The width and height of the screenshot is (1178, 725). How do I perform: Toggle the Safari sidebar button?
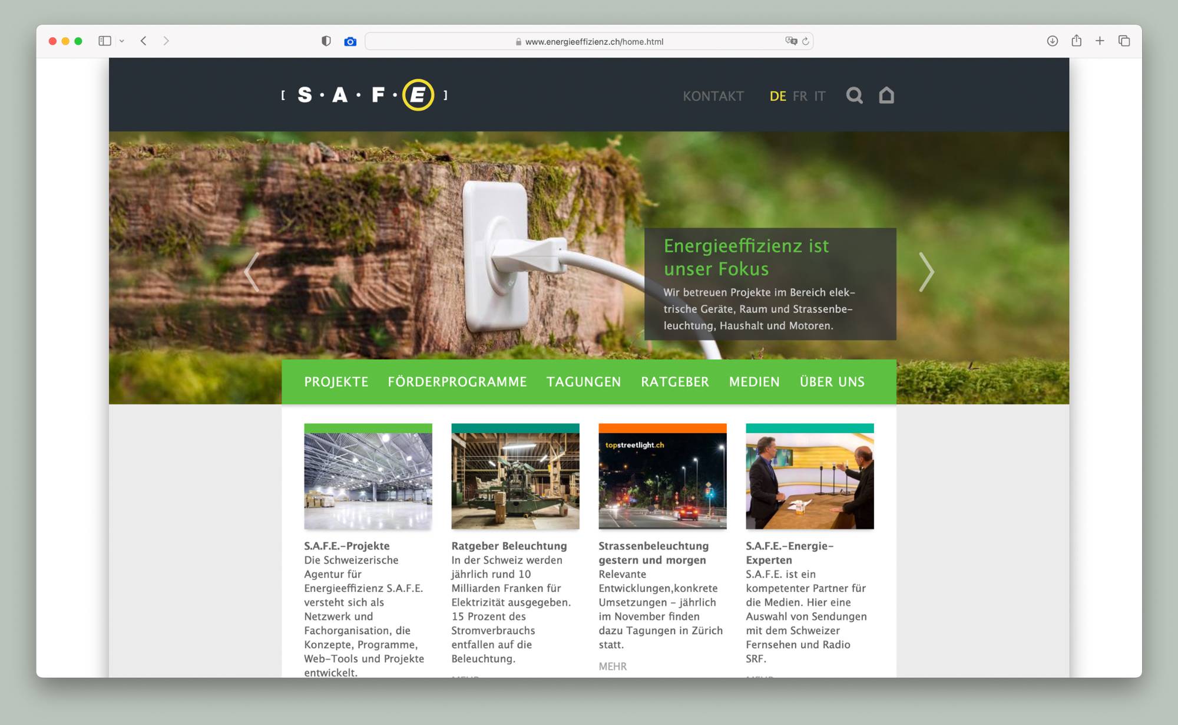pos(105,41)
